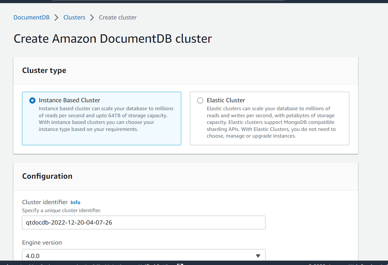Click the 'Engine version' field label
Screen dimensions: 388x265
click(x=42, y=243)
